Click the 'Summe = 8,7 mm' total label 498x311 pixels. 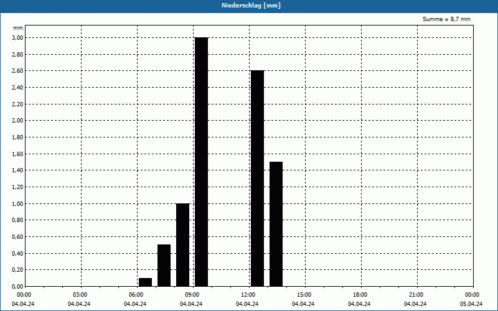point(446,19)
